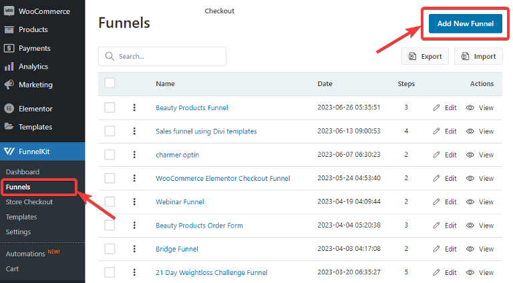513x283 pixels.
Task: Open Settings in FunnelKit submenu
Action: (18, 232)
